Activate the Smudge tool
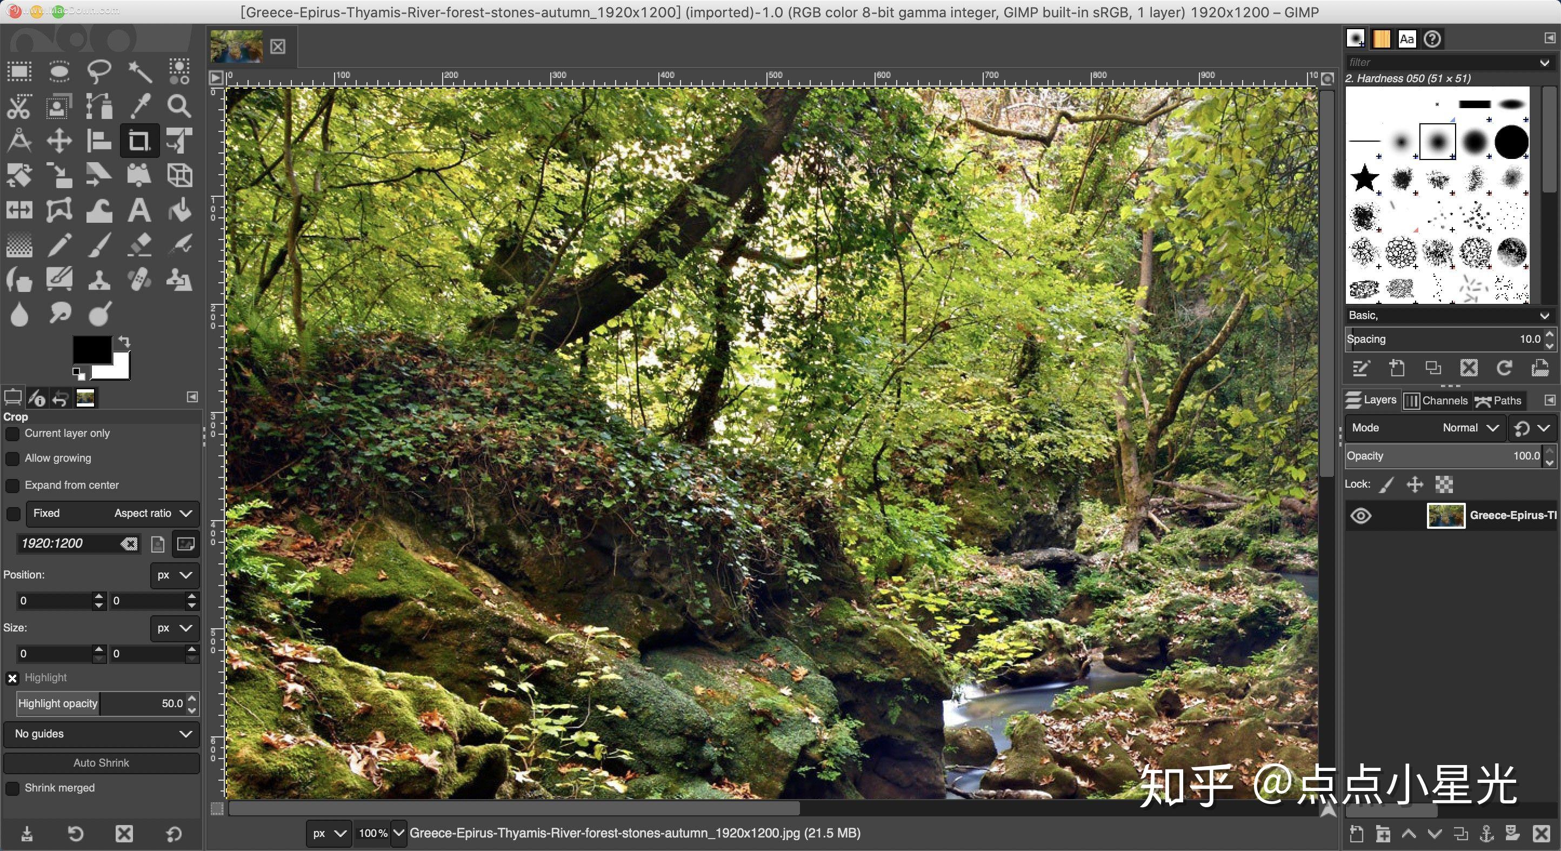The image size is (1561, 851). click(58, 314)
